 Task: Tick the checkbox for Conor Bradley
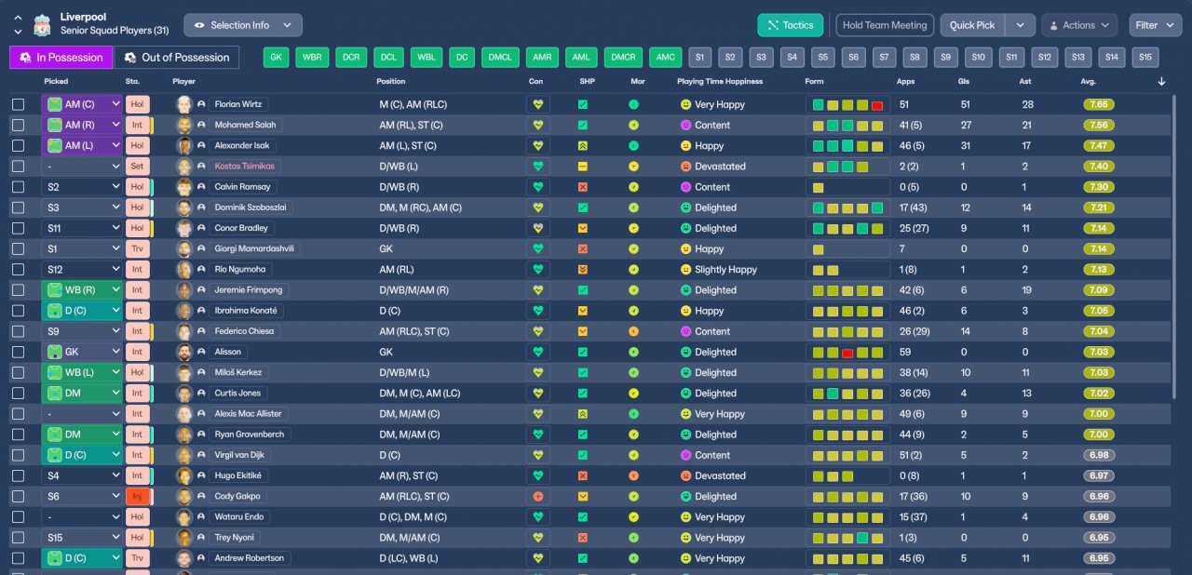pyautogui.click(x=18, y=228)
